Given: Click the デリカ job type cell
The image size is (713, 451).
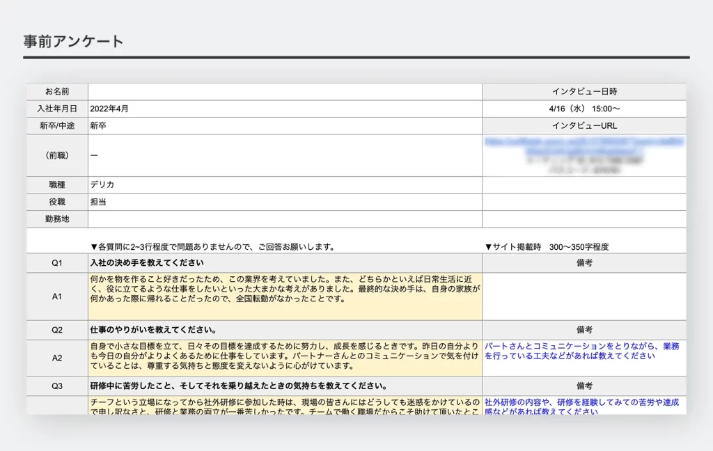Looking at the screenshot, I should pos(285,185).
